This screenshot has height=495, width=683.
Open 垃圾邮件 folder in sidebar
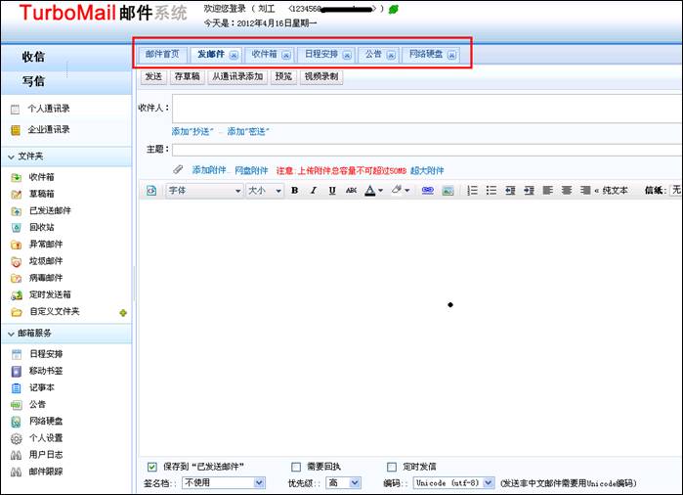click(x=46, y=261)
